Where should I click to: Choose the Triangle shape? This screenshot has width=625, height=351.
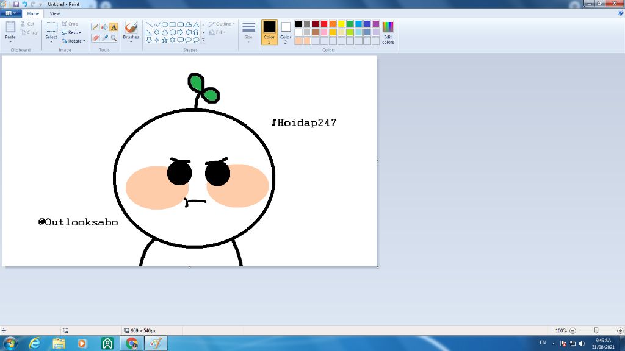pyautogui.click(x=196, y=24)
